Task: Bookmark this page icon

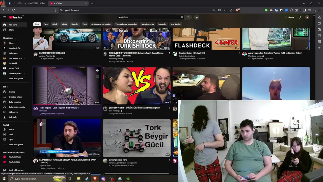Action: (x=55, y=10)
